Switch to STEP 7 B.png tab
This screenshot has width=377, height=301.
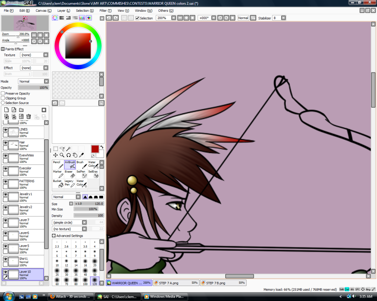(x=223, y=283)
